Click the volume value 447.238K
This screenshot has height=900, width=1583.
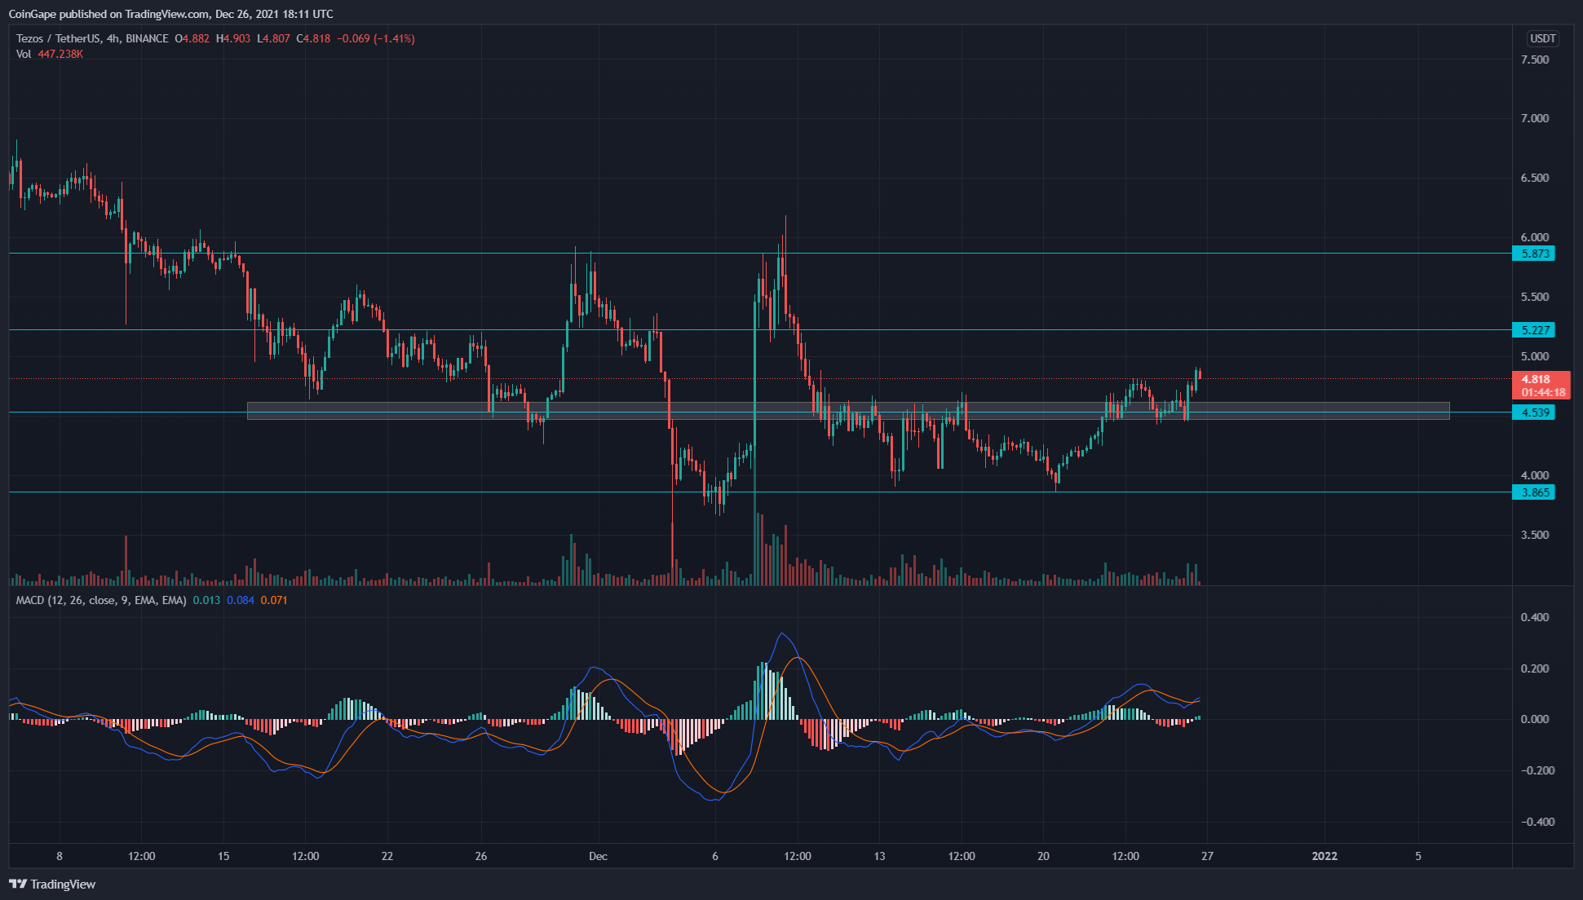click(60, 54)
